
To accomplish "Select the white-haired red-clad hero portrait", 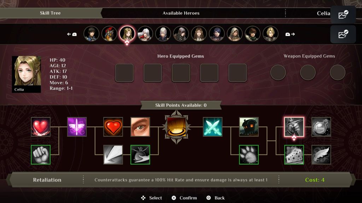I will point(145,33).
